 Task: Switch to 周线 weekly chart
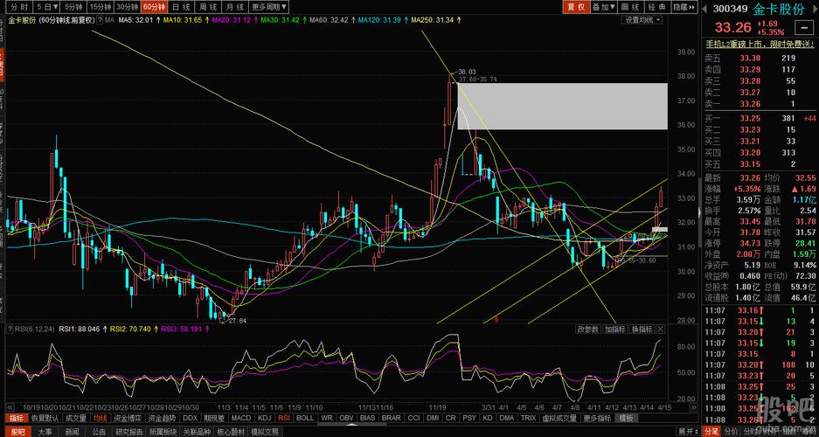pos(207,7)
